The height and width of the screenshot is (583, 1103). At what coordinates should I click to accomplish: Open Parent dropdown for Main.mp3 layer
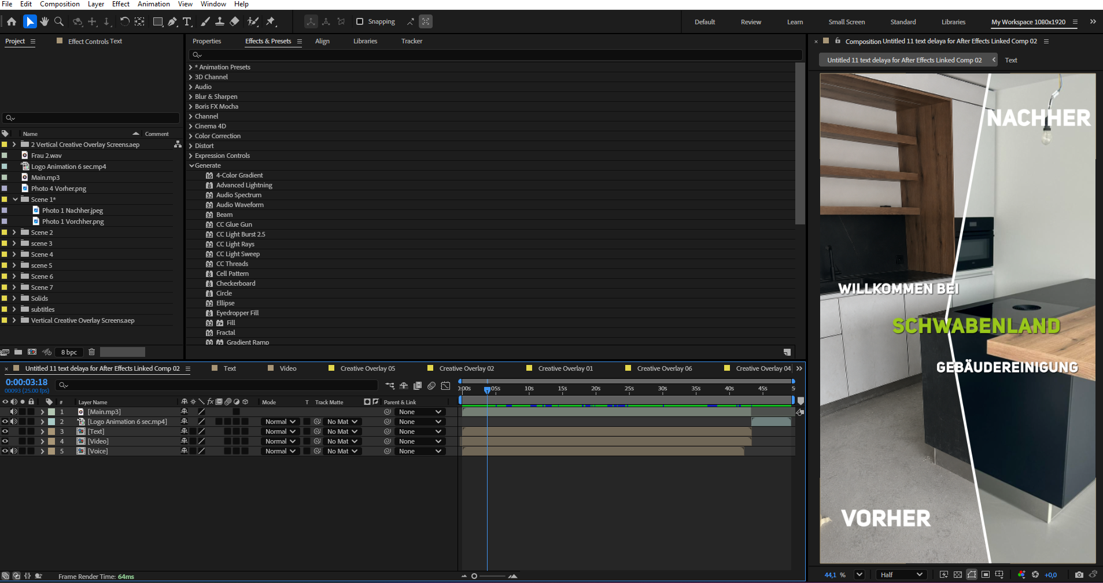420,412
